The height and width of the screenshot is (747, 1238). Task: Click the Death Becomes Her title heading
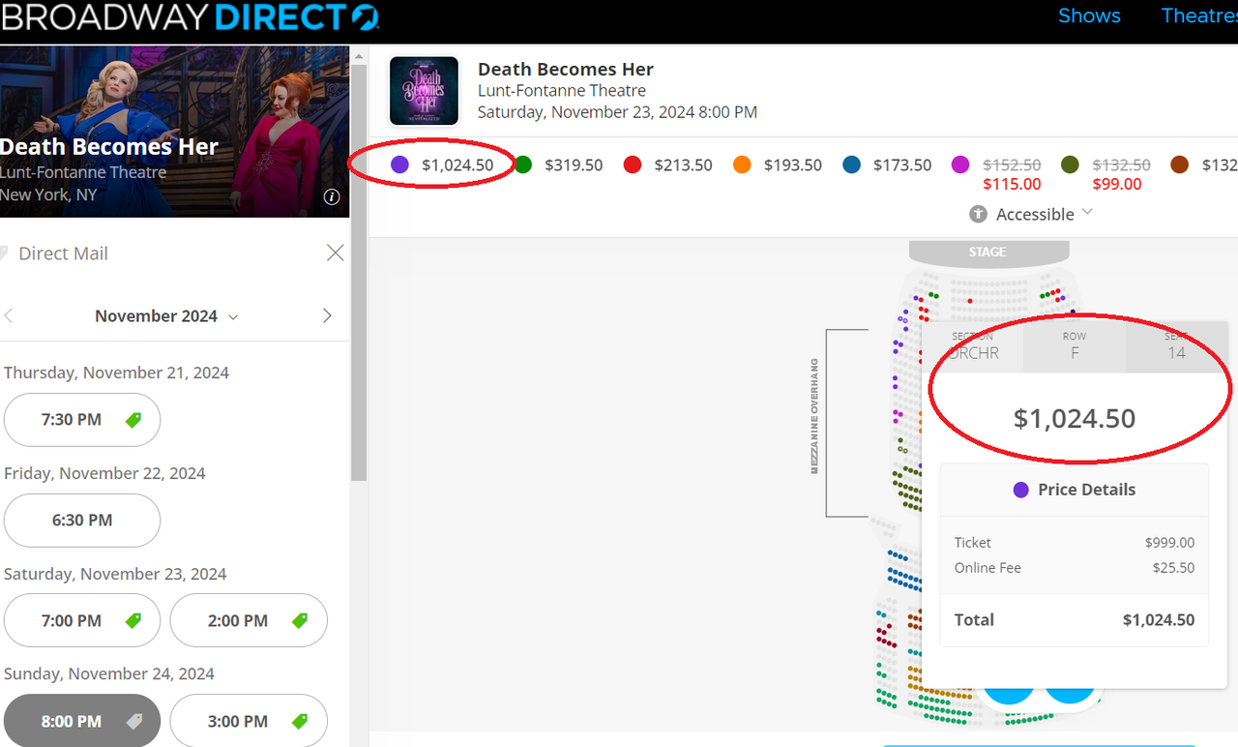(566, 70)
